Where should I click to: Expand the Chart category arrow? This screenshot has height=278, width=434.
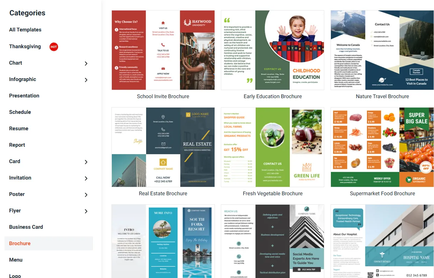[86, 64]
